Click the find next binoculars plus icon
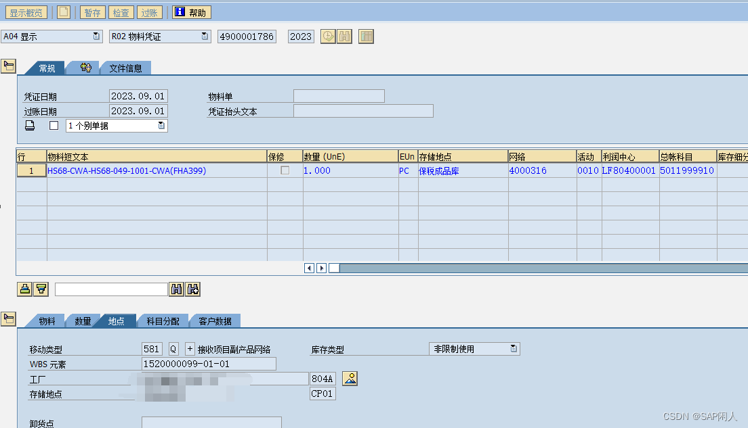Viewport: 748px width, 428px height. click(x=192, y=289)
